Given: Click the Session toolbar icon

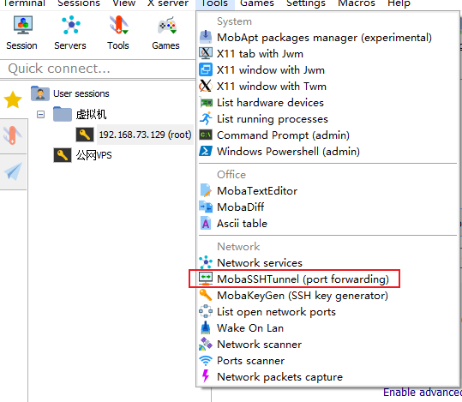Looking at the screenshot, I should point(21,33).
